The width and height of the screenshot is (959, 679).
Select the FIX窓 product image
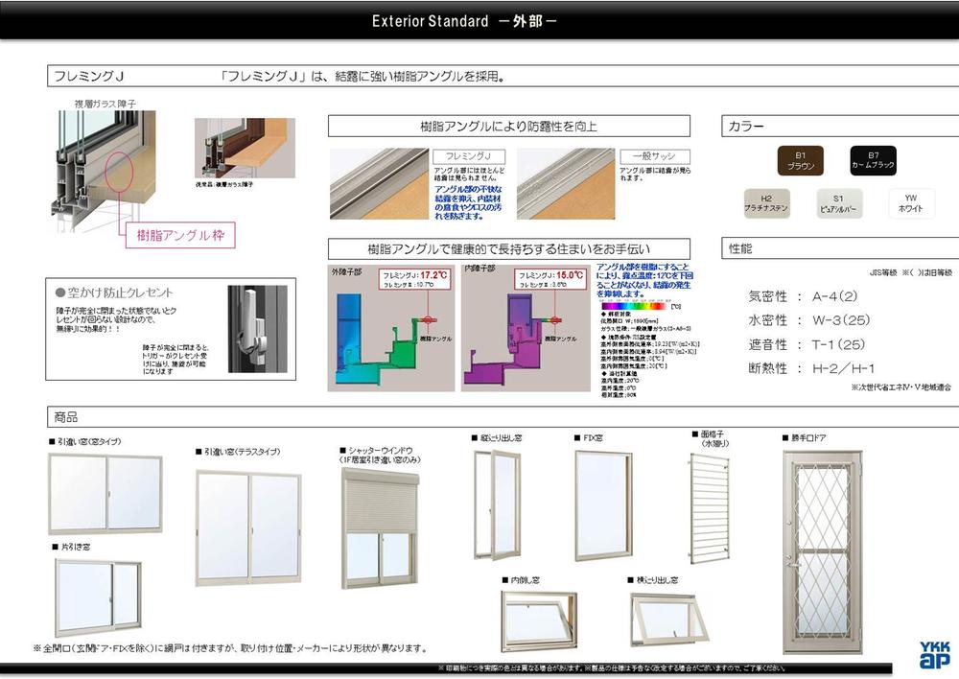tap(603, 504)
